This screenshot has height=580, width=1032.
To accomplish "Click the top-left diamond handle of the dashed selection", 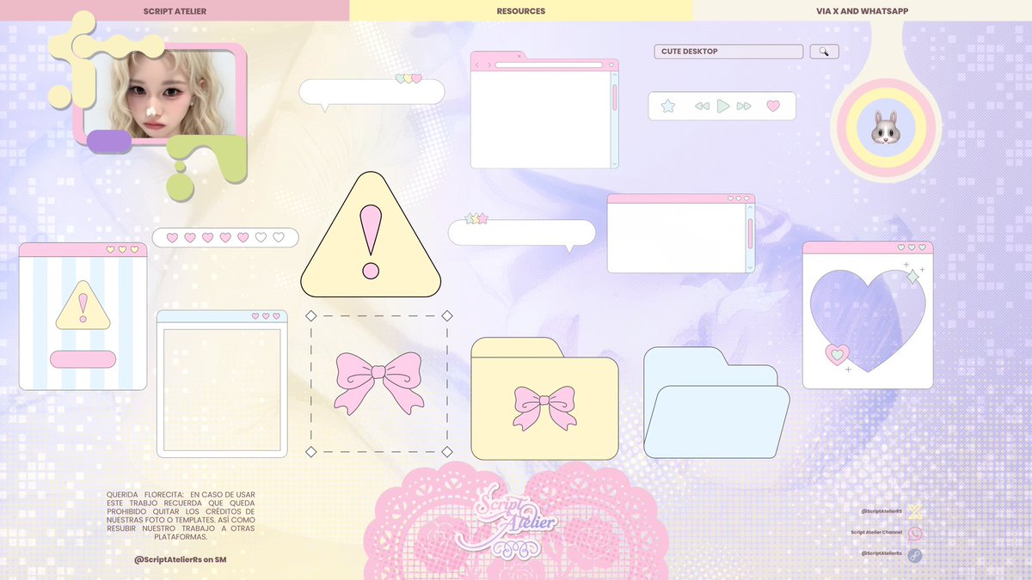I will pos(311,316).
